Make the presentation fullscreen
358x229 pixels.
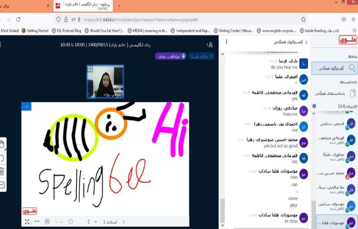point(27,222)
